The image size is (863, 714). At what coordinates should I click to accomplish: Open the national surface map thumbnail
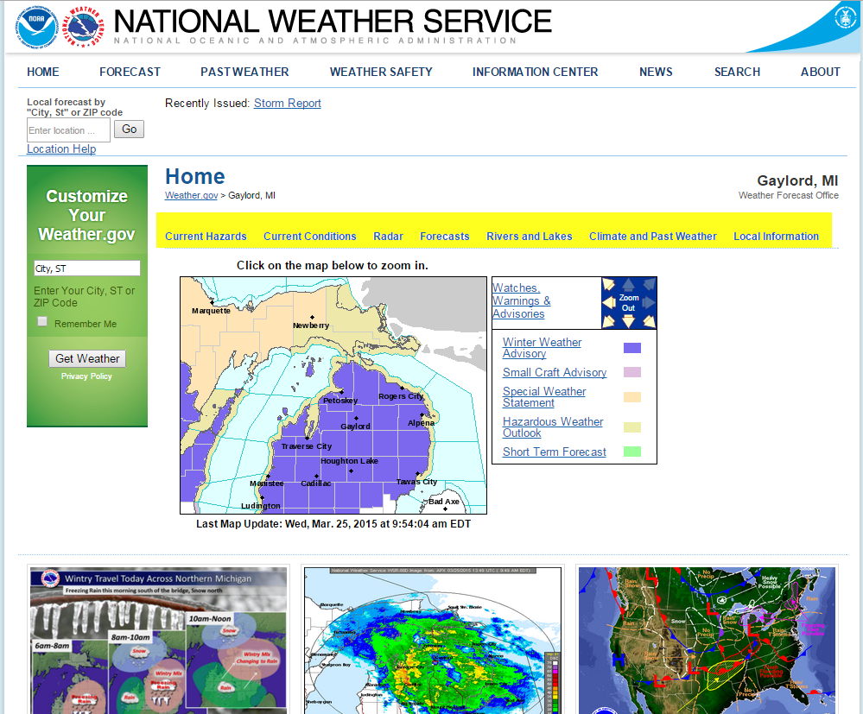707,641
